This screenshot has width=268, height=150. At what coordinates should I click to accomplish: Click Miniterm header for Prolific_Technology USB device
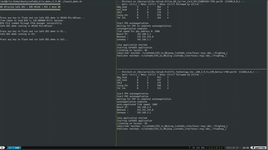(188, 72)
